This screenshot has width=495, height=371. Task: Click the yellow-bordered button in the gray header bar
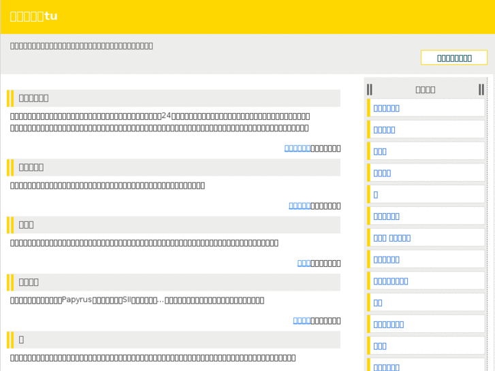click(x=454, y=58)
